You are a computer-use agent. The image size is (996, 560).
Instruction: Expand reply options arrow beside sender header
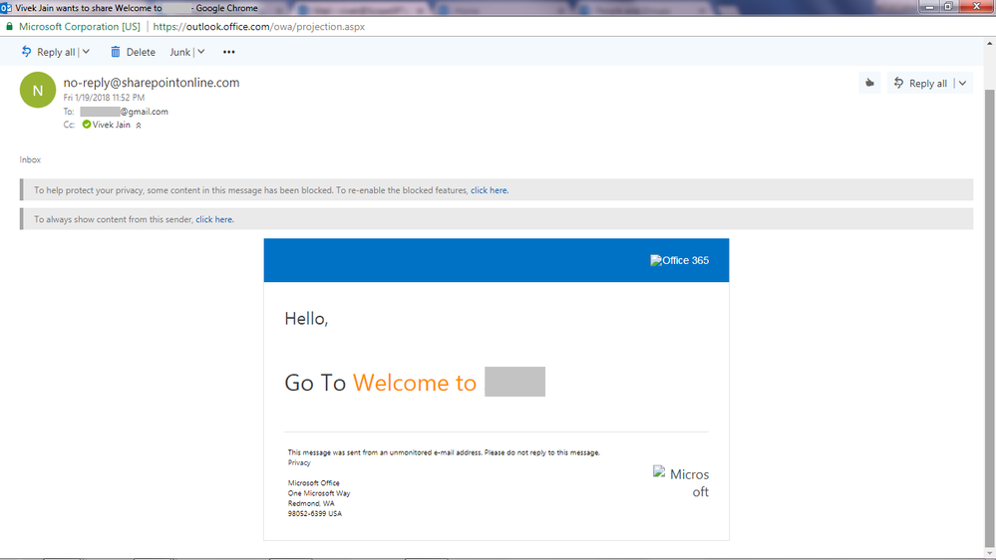point(963,83)
